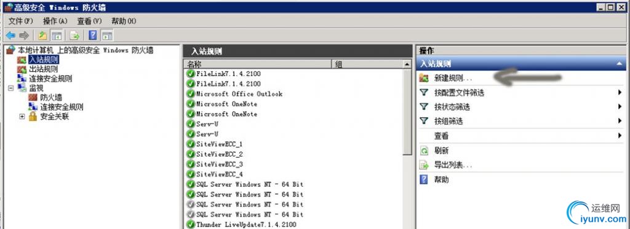This screenshot has width=630, height=229.
Task: Select the 监视 tree node
Action: coord(36,88)
